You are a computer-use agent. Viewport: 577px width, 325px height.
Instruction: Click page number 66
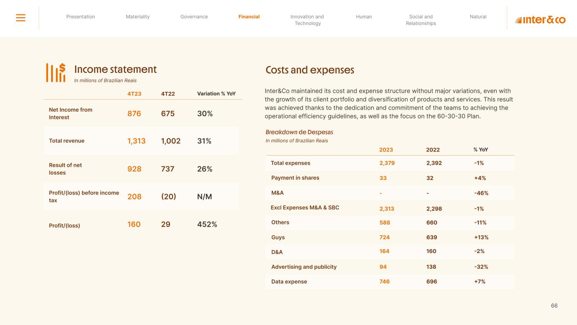click(554, 306)
